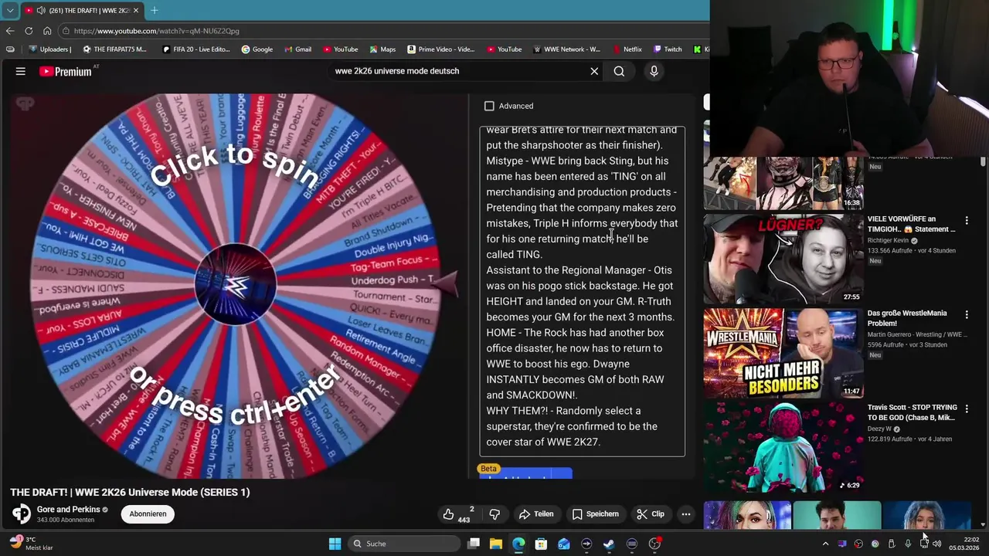989x556 pixels.
Task: Open the YouTube hamburger guide menu
Action: pos(21,71)
